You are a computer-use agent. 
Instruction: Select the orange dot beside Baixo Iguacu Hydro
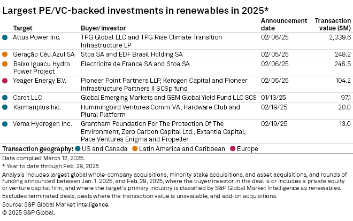(x=5, y=64)
